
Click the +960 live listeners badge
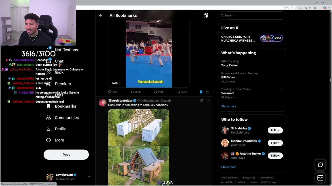coord(271,38)
